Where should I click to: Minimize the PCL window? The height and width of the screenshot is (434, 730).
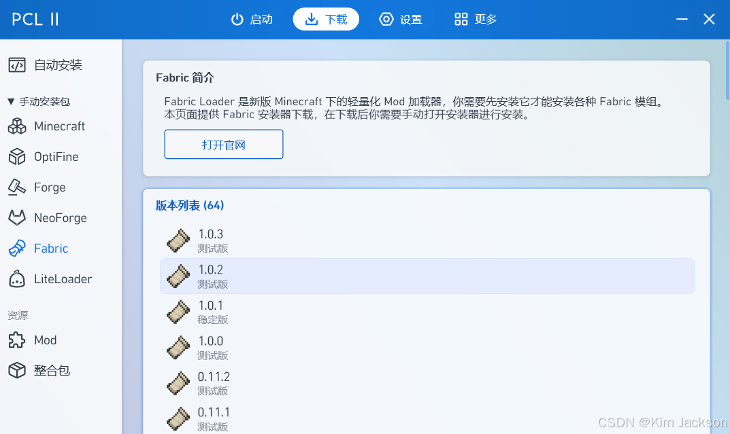(x=682, y=19)
